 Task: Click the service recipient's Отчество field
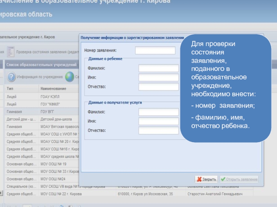158,131
